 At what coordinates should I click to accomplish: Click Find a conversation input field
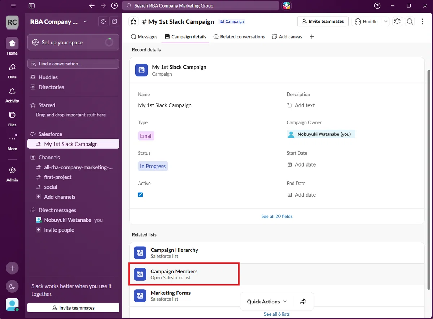73,64
